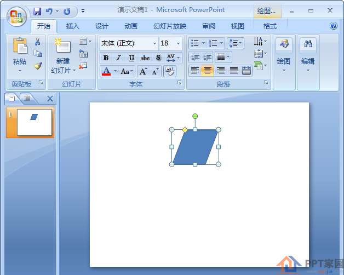Increase list indent level
The width and height of the screenshot is (344, 275).
207,57
